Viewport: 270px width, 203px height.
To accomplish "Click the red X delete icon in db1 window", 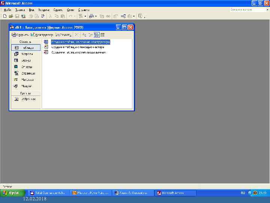I will click(76, 35).
